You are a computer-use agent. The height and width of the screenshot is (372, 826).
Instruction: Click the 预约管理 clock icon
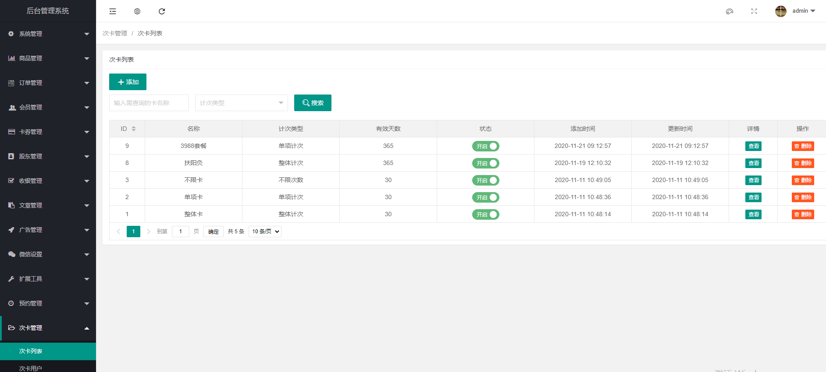[x=11, y=303]
